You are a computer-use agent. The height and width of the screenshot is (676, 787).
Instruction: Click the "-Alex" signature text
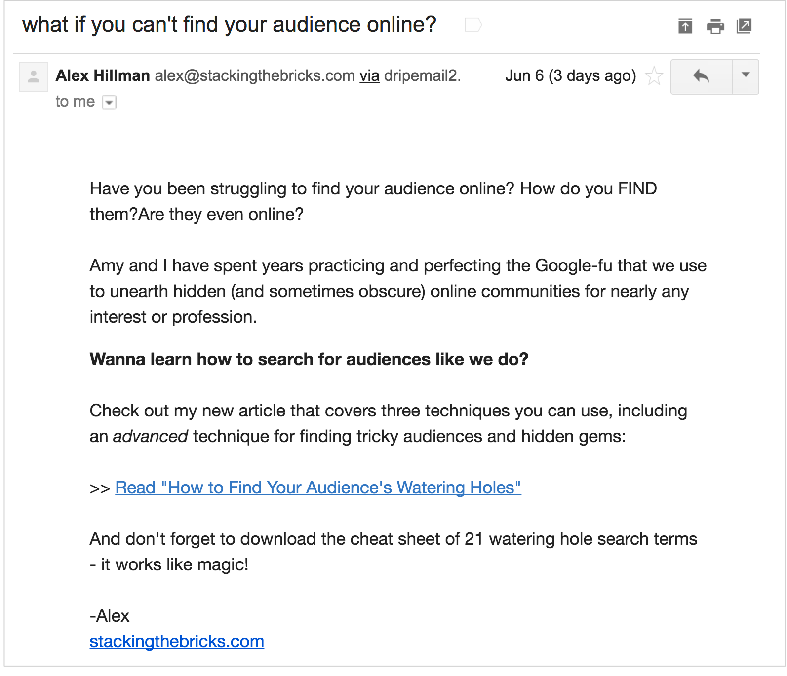click(x=110, y=616)
